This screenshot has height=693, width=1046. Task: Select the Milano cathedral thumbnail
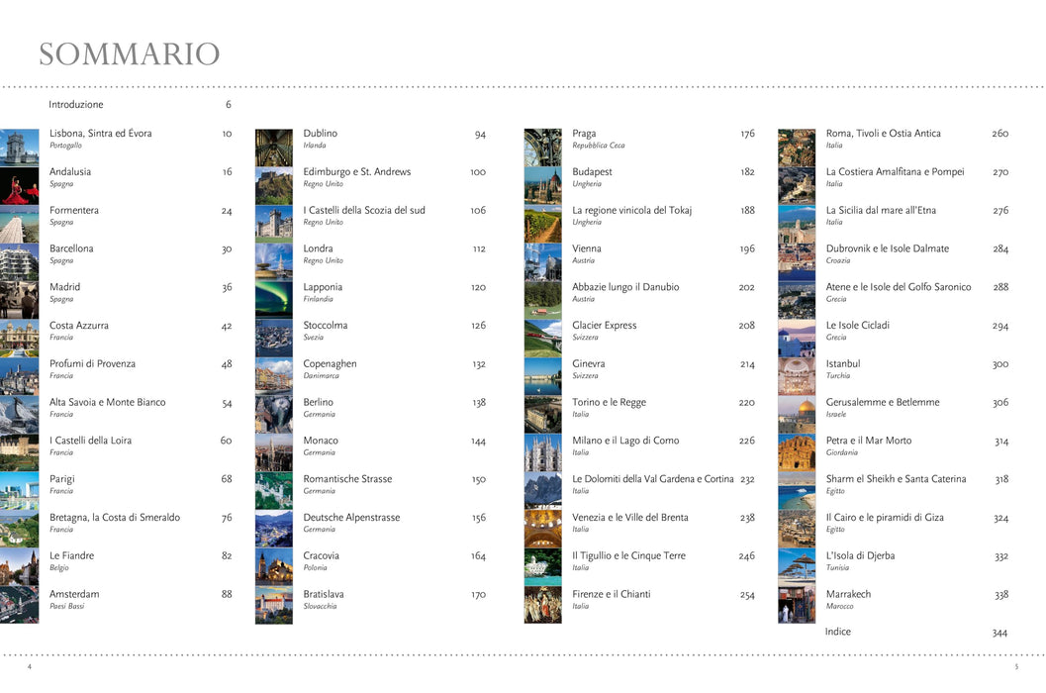pyautogui.click(x=543, y=454)
